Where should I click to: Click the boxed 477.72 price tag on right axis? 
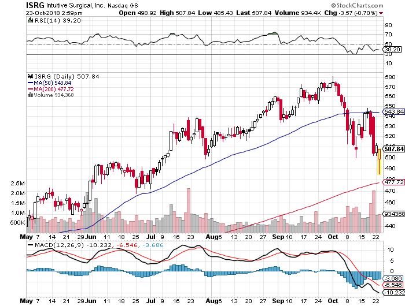point(394,182)
